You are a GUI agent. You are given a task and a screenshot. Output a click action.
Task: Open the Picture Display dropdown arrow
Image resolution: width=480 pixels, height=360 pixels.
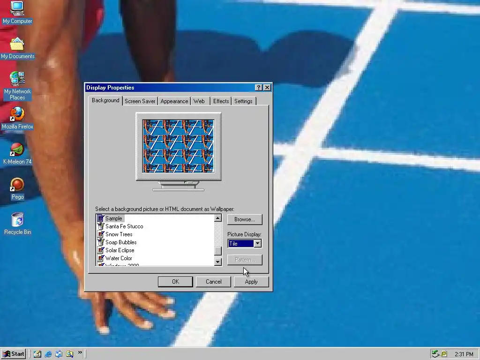coord(258,243)
